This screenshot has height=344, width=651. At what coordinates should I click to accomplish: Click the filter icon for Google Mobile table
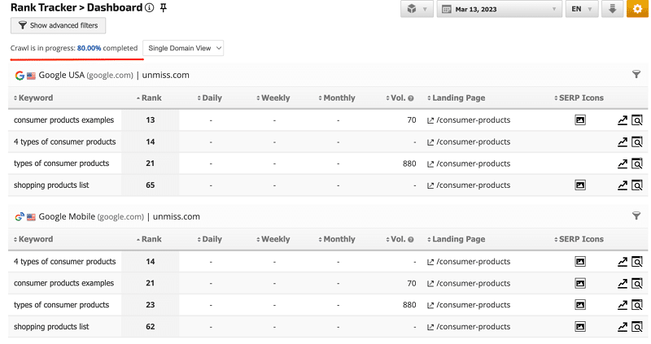coord(636,216)
